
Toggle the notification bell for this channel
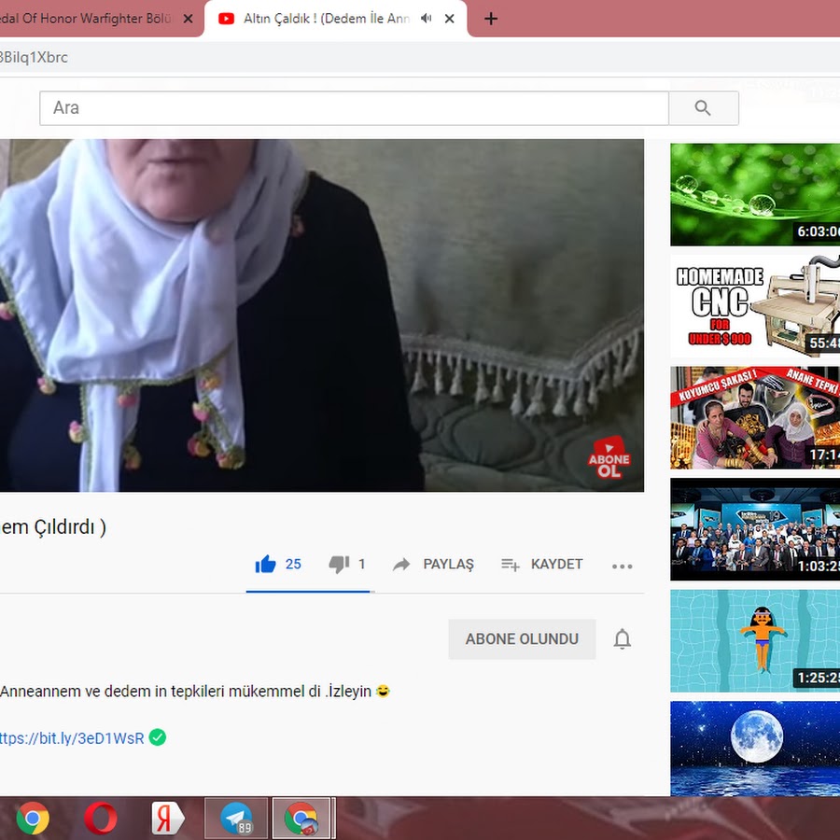click(x=622, y=639)
